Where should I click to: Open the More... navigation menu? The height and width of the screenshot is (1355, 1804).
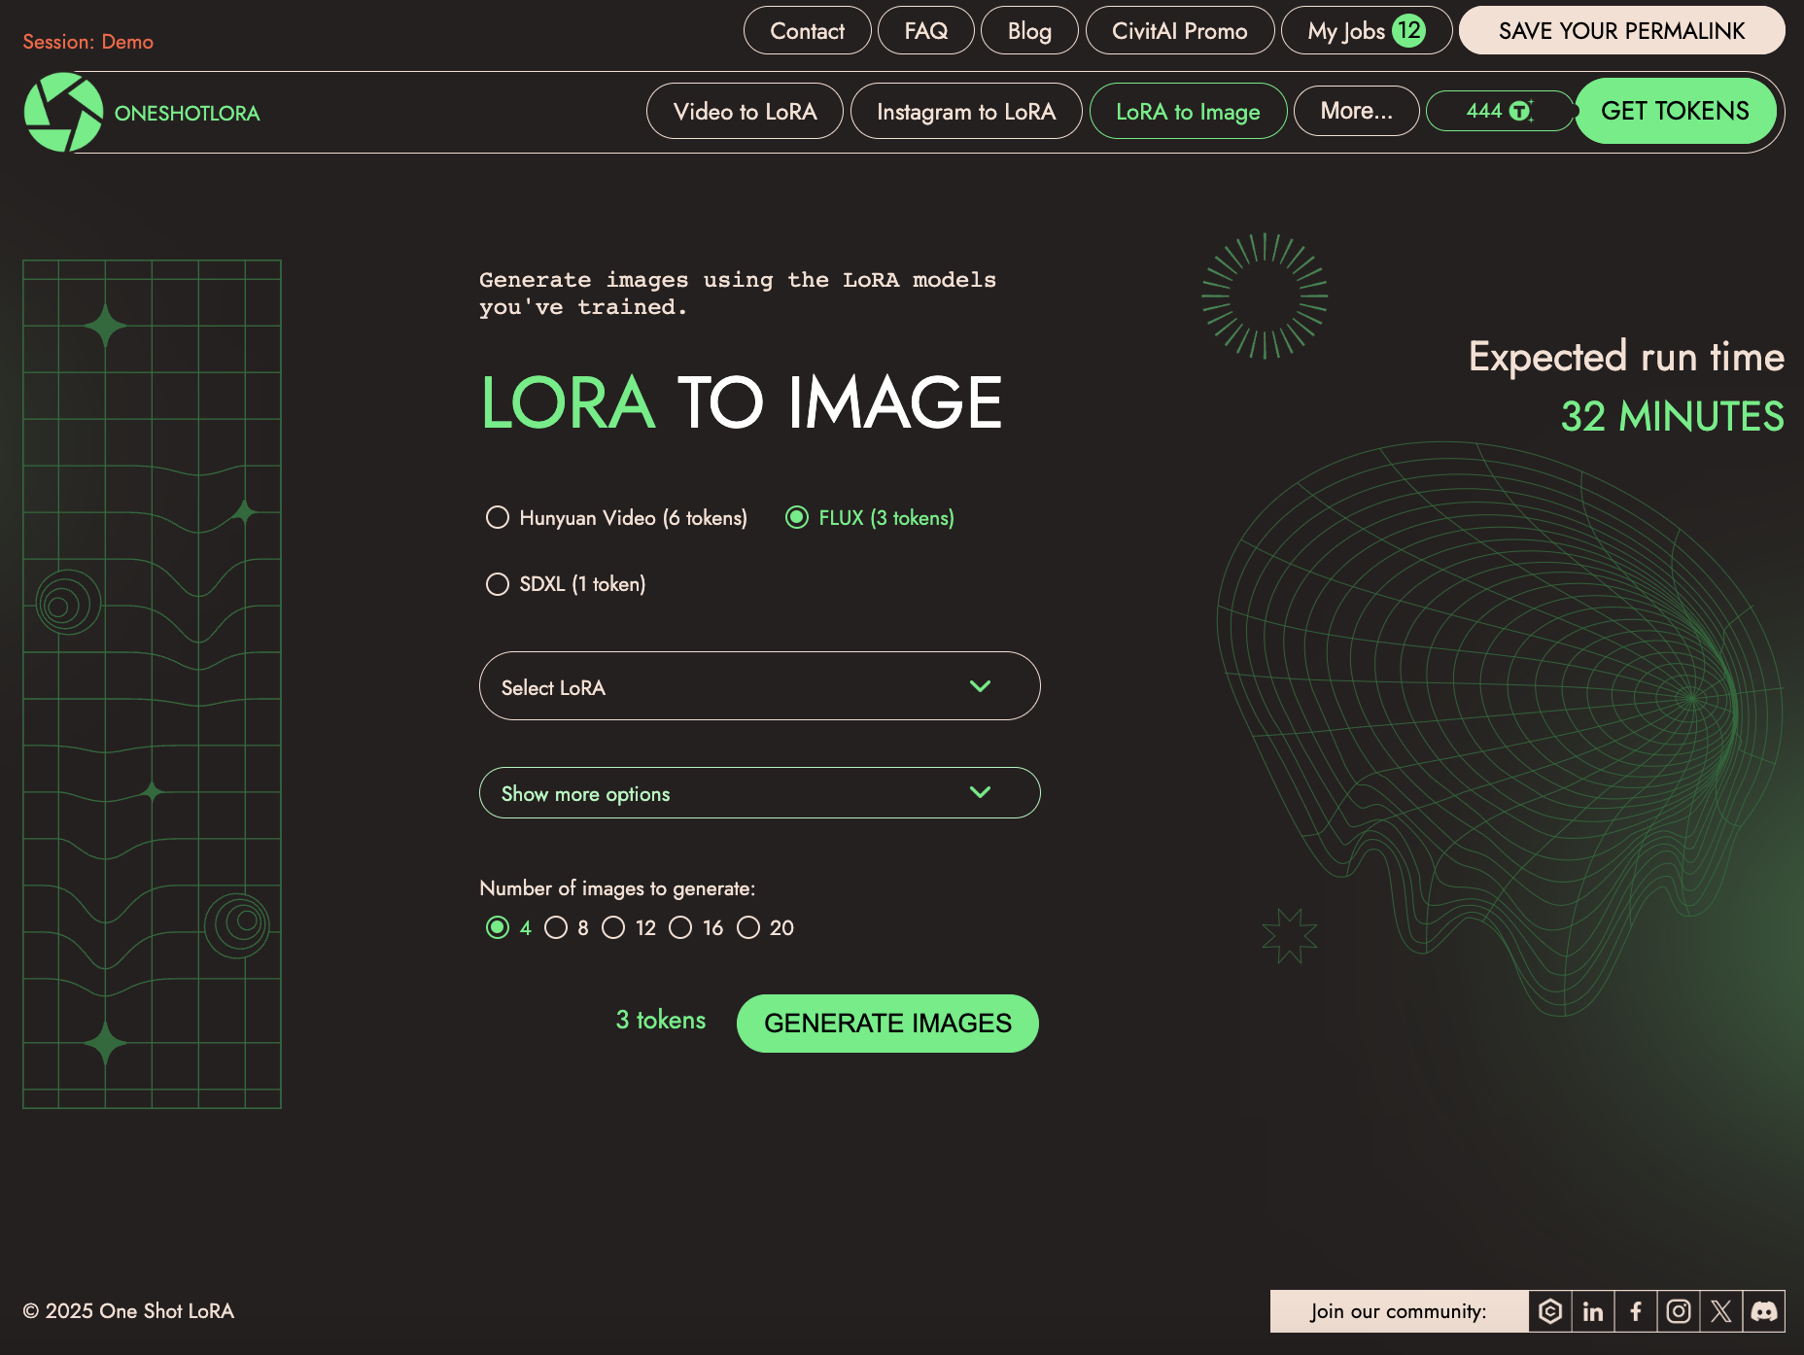click(x=1357, y=111)
